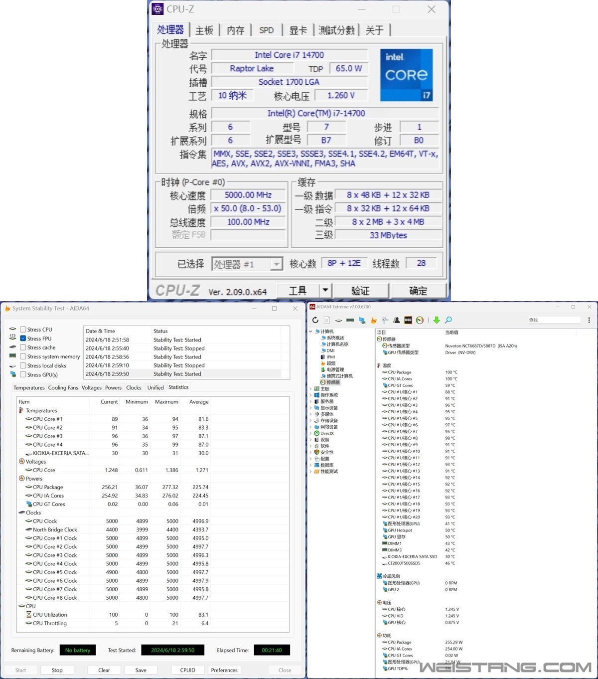Screen dimensions: 598x679
Task: Click 工具 button in CPU-Z
Action: pos(298,291)
